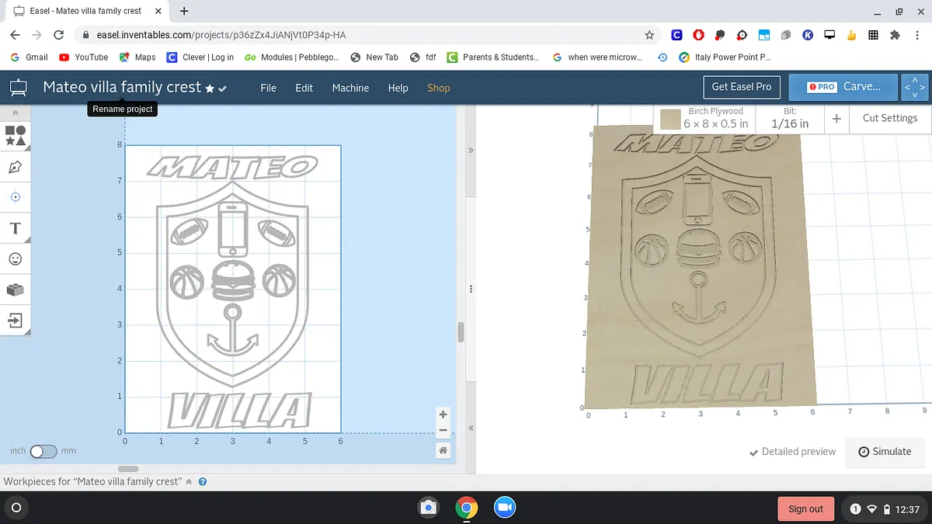Click the Get Easel Pro button
The width and height of the screenshot is (932, 524).
(x=741, y=87)
